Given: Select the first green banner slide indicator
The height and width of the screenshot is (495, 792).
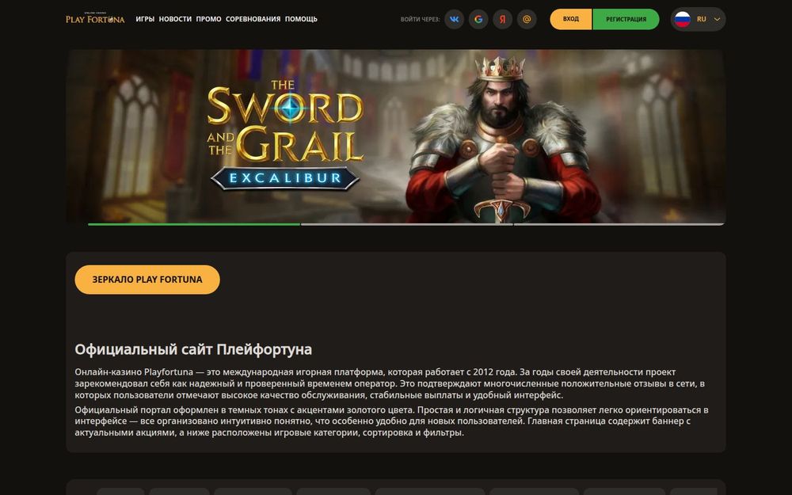Looking at the screenshot, I should (x=194, y=224).
